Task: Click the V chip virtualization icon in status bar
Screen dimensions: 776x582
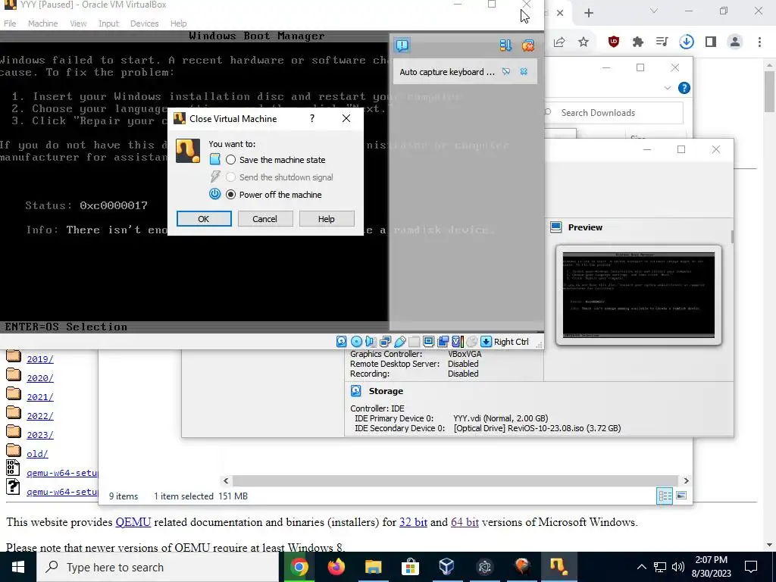Action: (x=457, y=342)
